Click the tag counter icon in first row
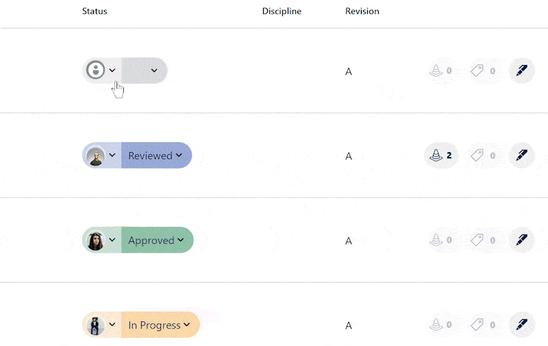Image resolution: width=548 pixels, height=346 pixels. 484,71
